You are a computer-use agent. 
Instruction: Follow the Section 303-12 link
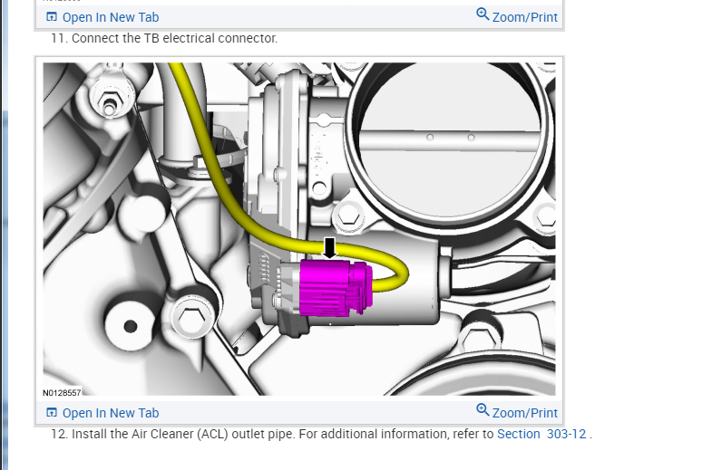pyautogui.click(x=541, y=434)
